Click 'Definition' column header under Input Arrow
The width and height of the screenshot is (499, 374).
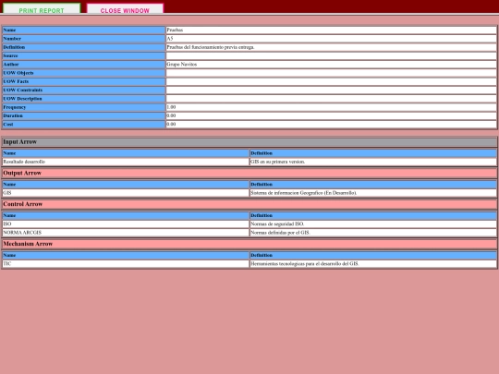click(373, 153)
